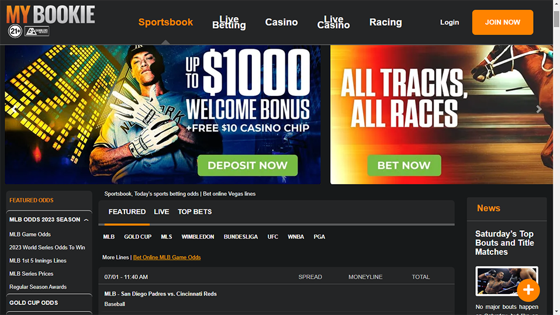Click the Deposit Now banner button
The width and height of the screenshot is (560, 315).
click(x=247, y=165)
